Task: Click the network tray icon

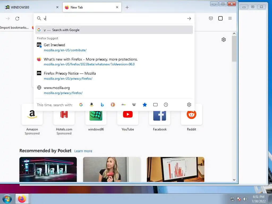Action: coord(232,199)
